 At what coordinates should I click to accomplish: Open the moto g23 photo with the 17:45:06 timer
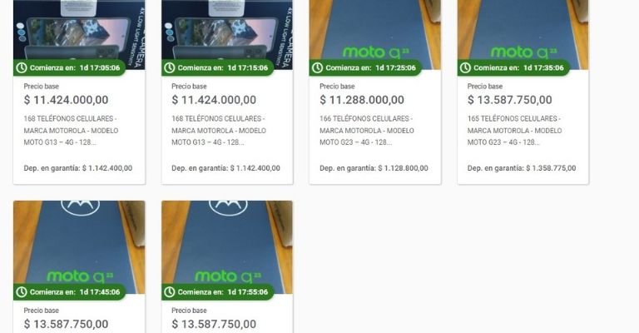point(79,247)
